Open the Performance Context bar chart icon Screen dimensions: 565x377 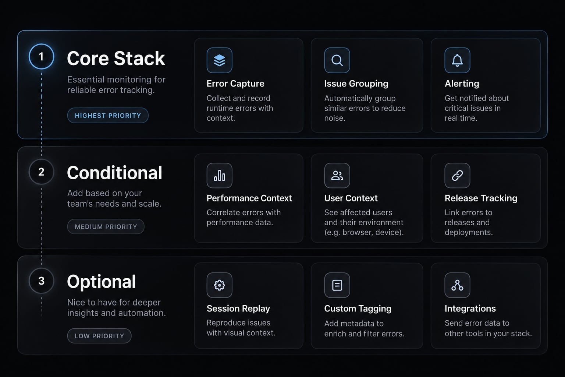click(x=219, y=175)
